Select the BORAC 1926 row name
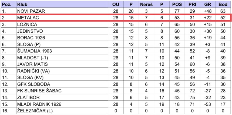 coord(31,38)
